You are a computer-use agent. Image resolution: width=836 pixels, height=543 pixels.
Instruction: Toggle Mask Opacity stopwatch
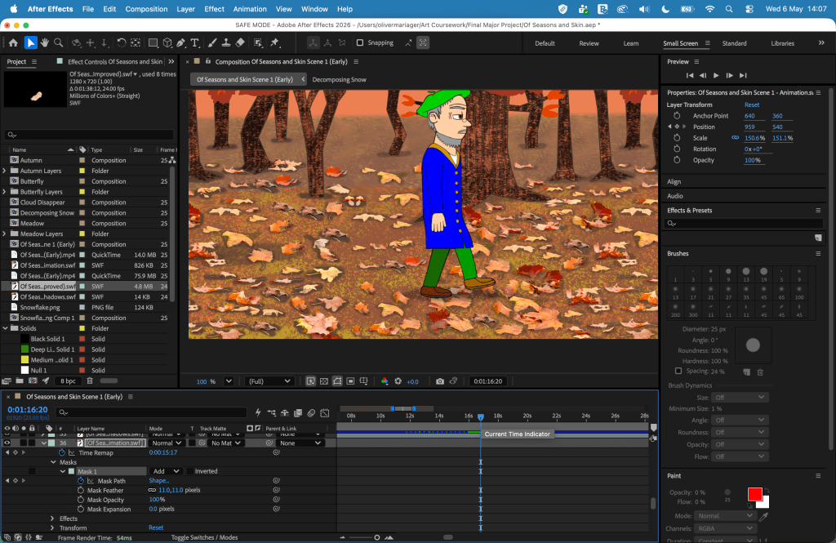point(81,500)
